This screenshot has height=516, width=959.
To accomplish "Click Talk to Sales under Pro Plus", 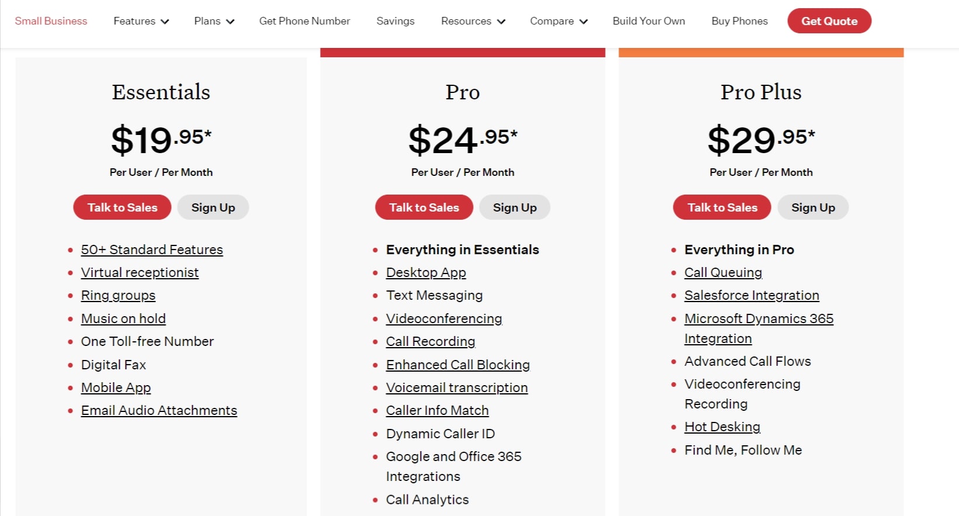I will click(x=722, y=207).
